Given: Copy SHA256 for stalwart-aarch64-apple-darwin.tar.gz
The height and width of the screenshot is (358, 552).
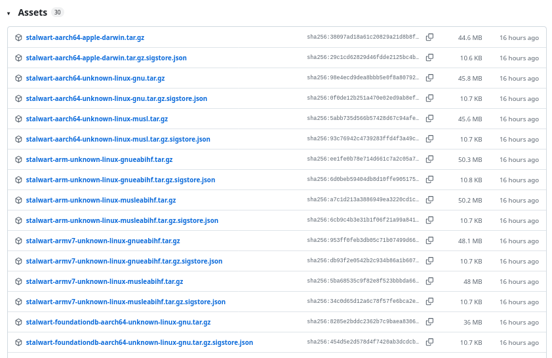Looking at the screenshot, I should (x=429, y=37).
